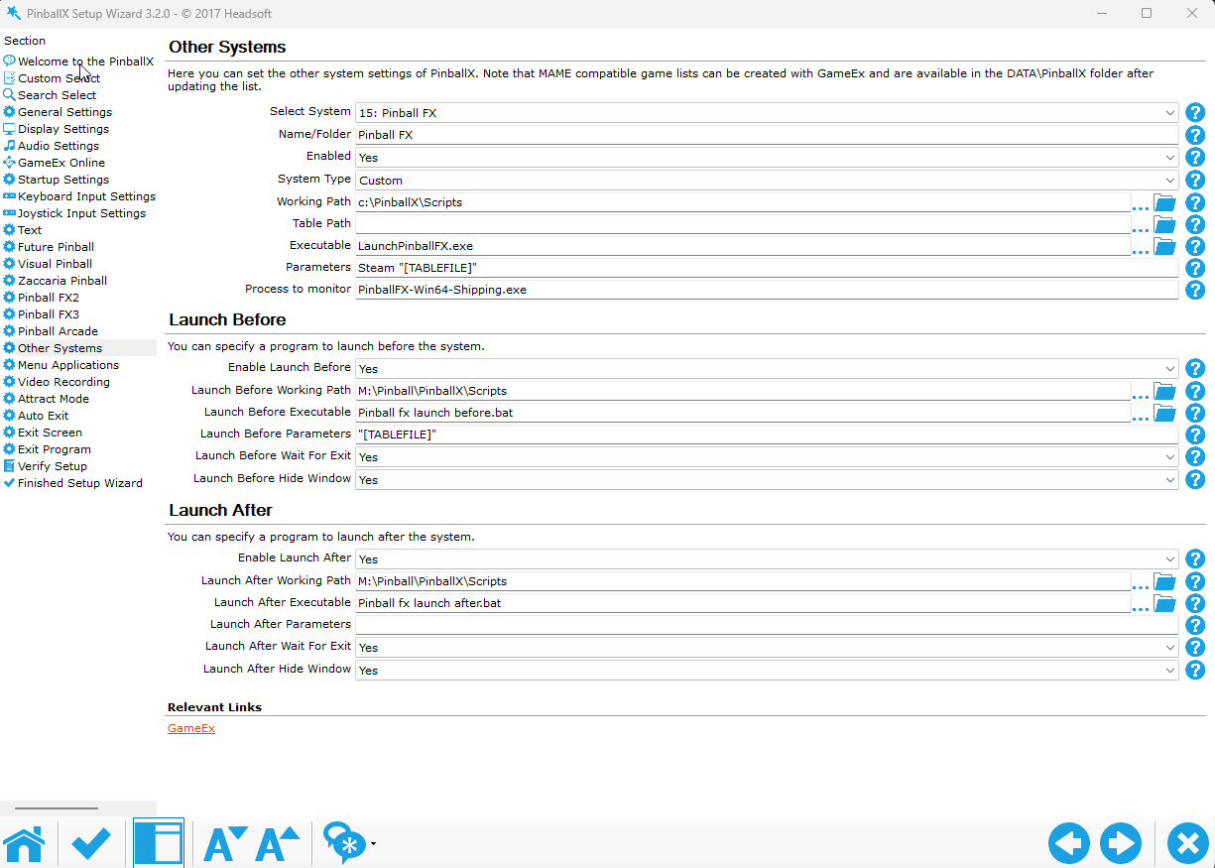Screen dimensions: 1215x868
Task: Go to Pinball FX3 section
Action: 49,314
